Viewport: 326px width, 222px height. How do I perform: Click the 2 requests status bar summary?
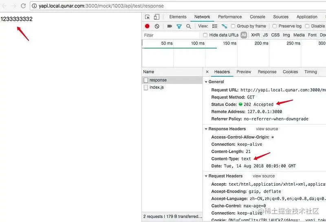[172, 217]
